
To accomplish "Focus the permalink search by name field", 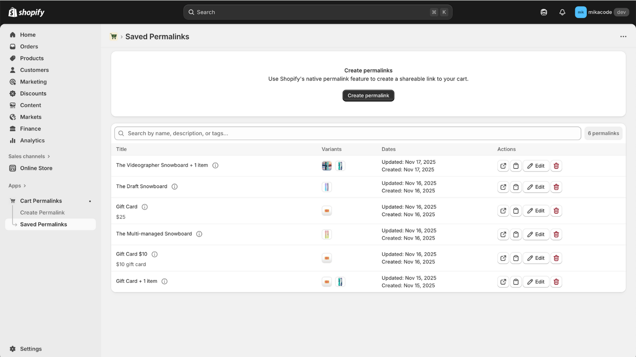I will coord(348,133).
